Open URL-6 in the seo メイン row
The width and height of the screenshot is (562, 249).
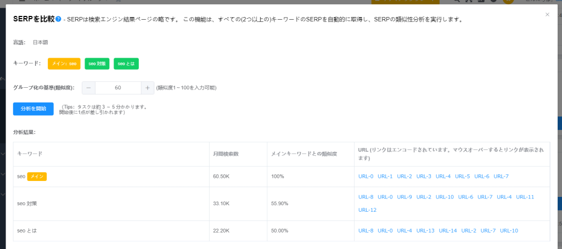(482, 176)
